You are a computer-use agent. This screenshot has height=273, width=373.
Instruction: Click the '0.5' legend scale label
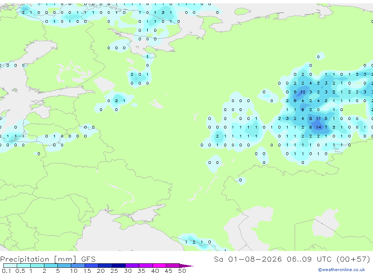click(x=20, y=271)
